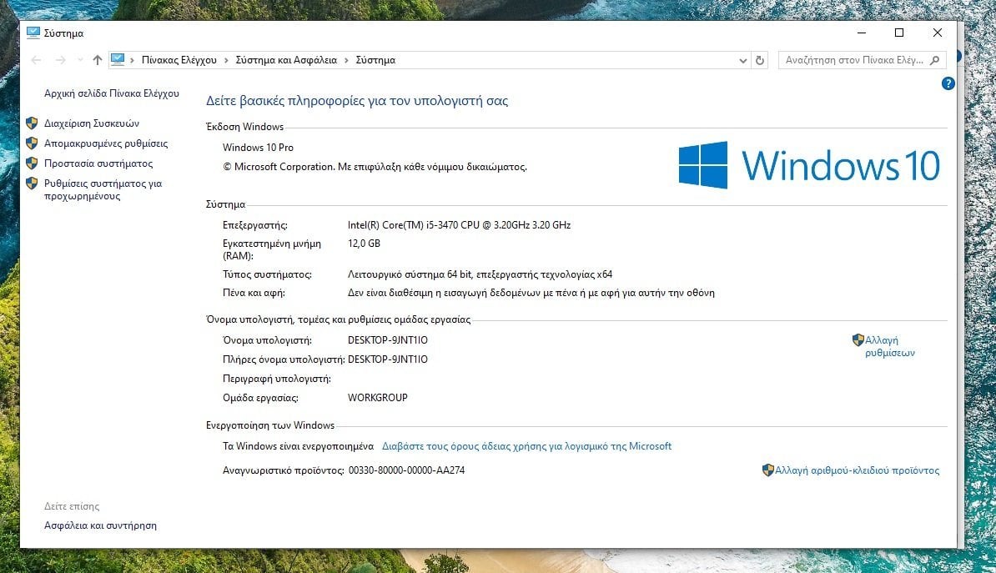
Task: Click the shield icon beside Προστασία συστήματος
Action: click(x=32, y=163)
